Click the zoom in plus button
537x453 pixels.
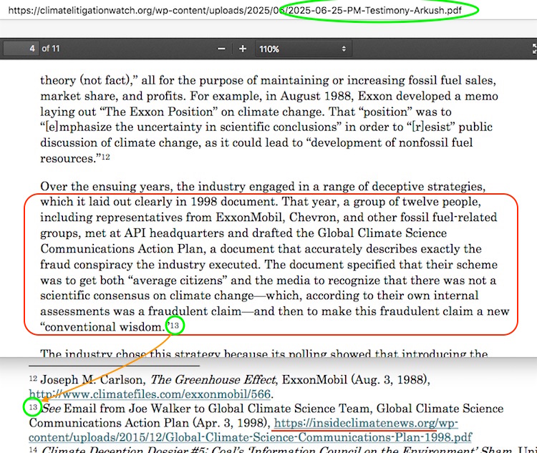pos(243,49)
